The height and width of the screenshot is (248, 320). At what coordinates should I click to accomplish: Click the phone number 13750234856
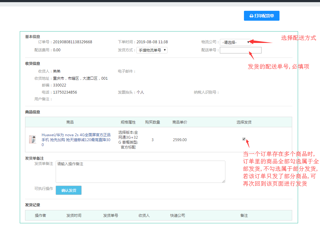click(x=65, y=92)
